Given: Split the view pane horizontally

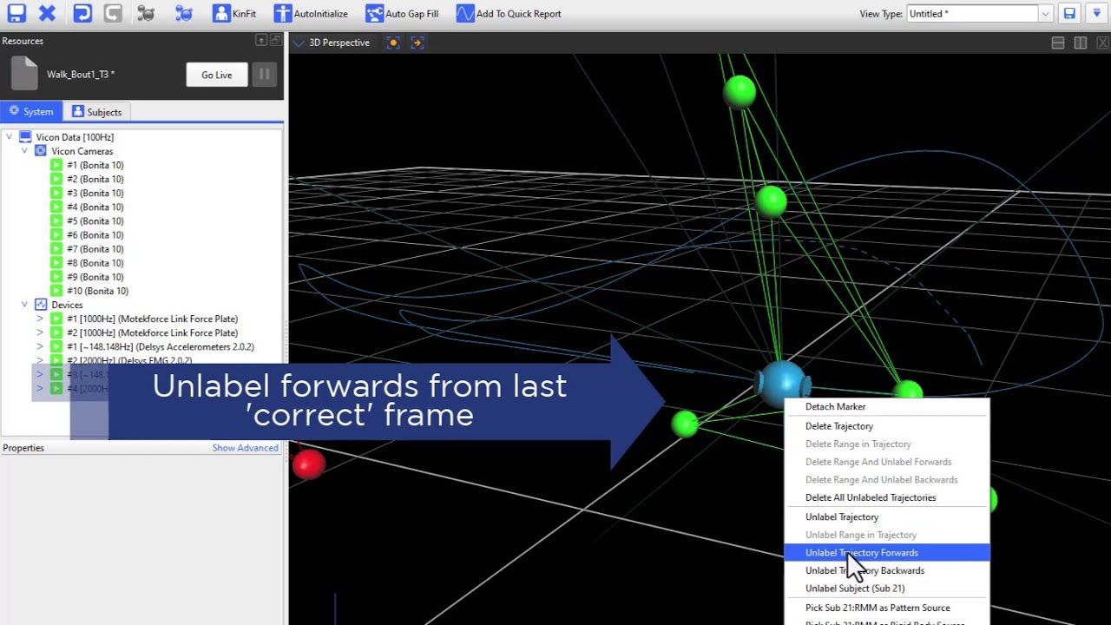Looking at the screenshot, I should pyautogui.click(x=1058, y=43).
